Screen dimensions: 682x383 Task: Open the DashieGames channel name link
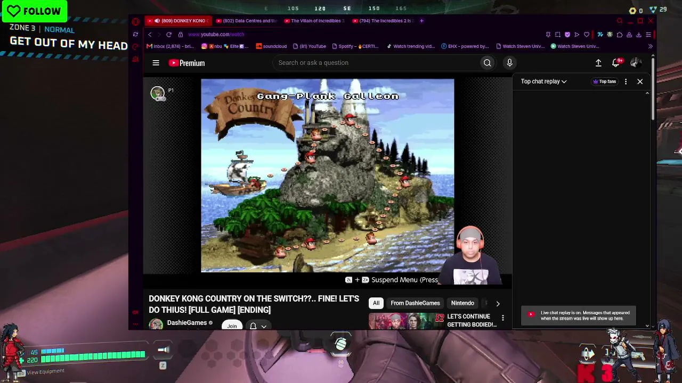pyautogui.click(x=187, y=323)
